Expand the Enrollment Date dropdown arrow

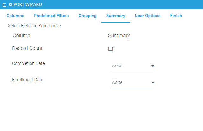152,83
